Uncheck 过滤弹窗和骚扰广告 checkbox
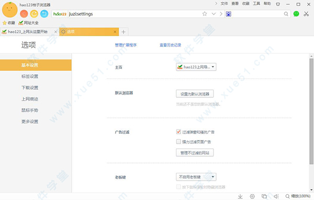Viewport: 314px width, 200px height. tap(178, 132)
